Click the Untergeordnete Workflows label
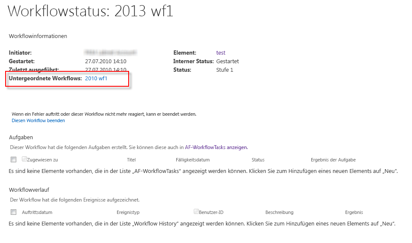The image size is (412, 243). click(x=45, y=78)
